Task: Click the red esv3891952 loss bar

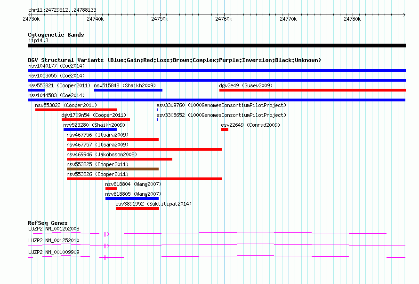Action: click(137, 208)
